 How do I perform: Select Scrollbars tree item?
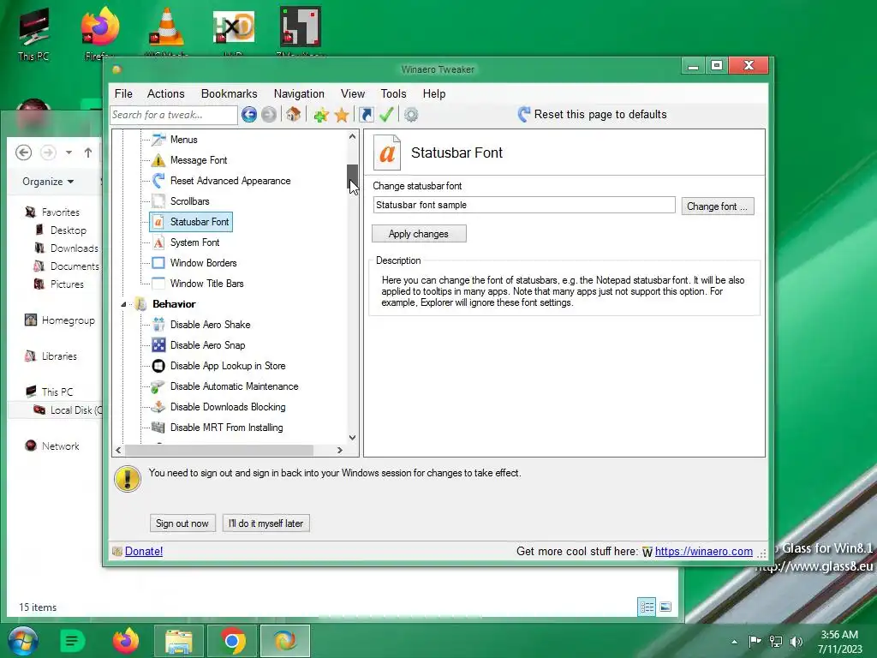(189, 200)
